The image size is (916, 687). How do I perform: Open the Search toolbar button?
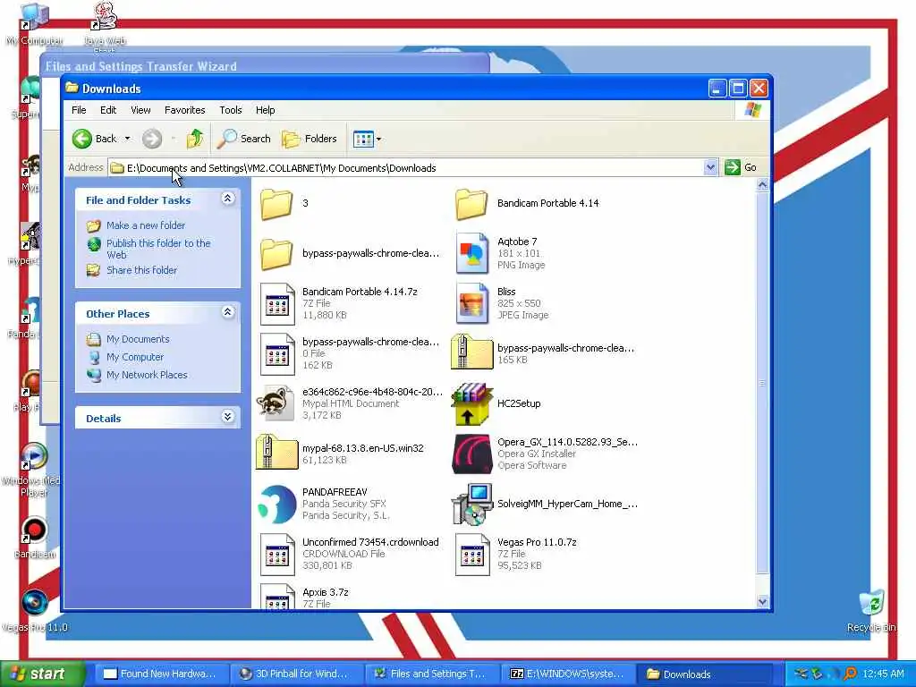click(x=243, y=139)
